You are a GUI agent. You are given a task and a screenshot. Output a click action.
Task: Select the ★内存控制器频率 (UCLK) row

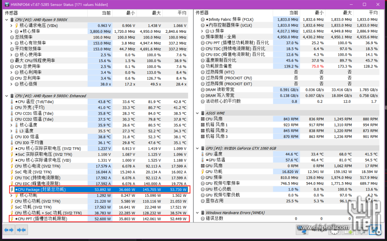click(x=289, y=25)
